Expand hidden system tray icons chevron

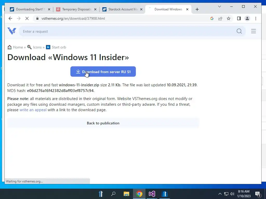pyautogui.click(x=220, y=194)
